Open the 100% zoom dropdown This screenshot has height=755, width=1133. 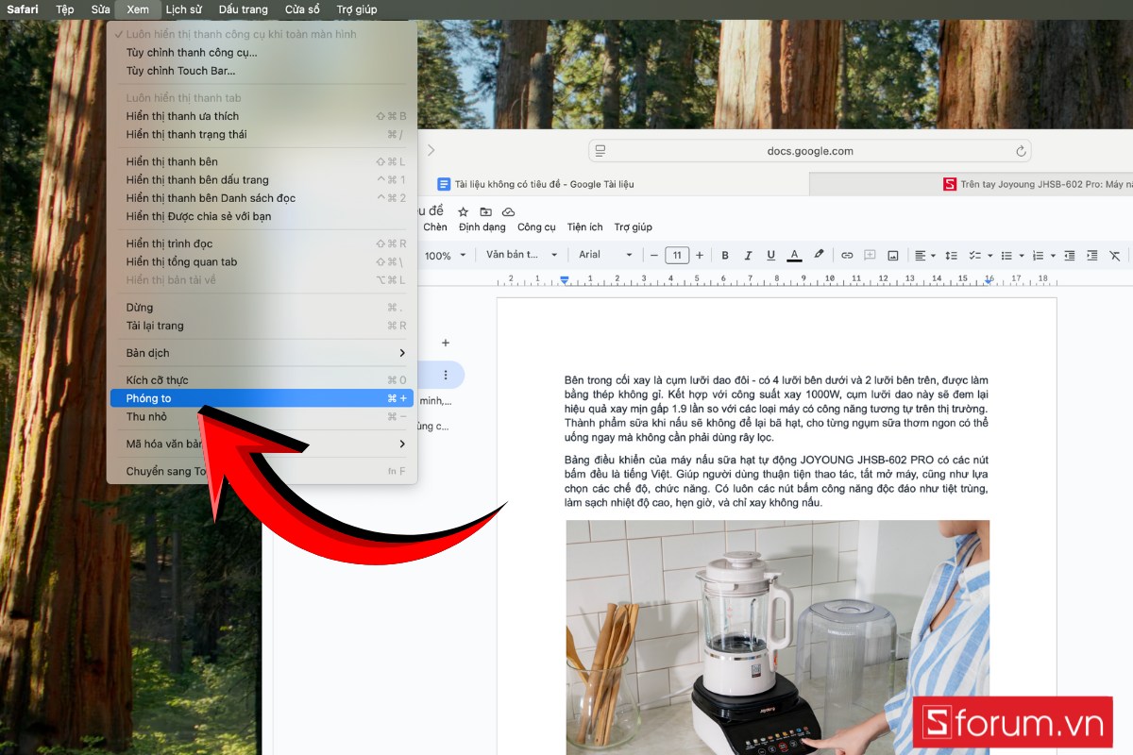point(445,255)
